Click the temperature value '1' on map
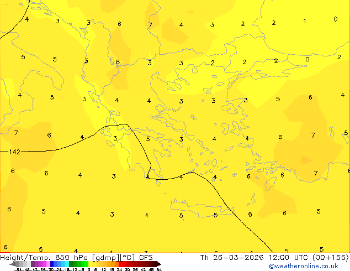The width and height of the screenshot is (350, 271). pos(305,21)
